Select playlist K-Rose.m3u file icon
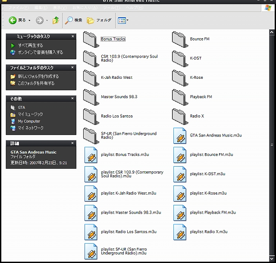276x263 pixels. click(180, 194)
